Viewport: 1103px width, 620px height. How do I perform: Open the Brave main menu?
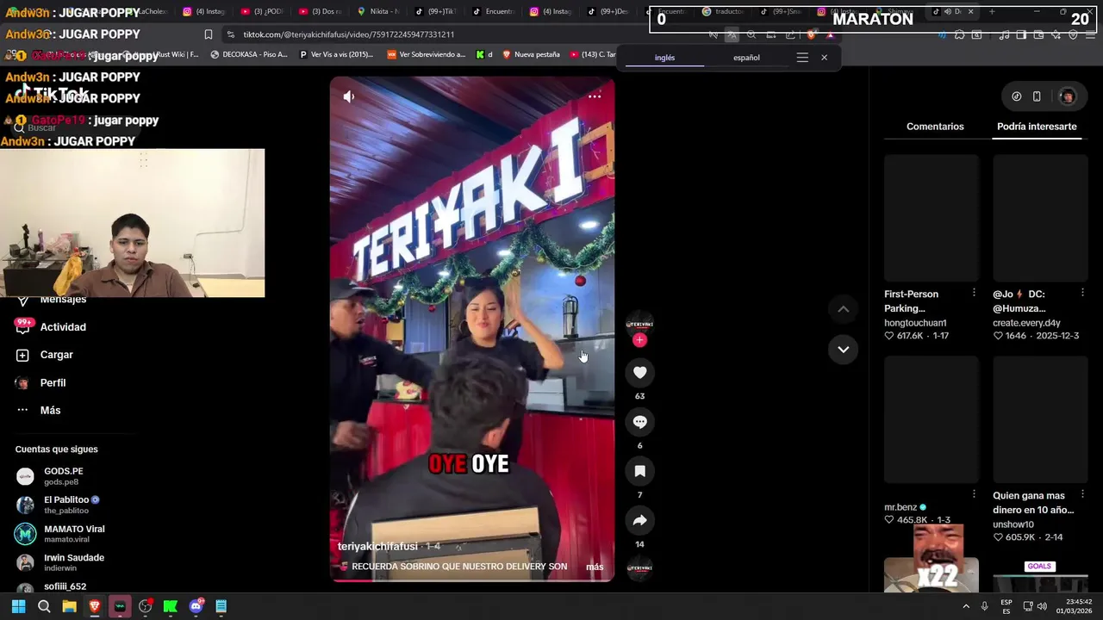(1089, 34)
